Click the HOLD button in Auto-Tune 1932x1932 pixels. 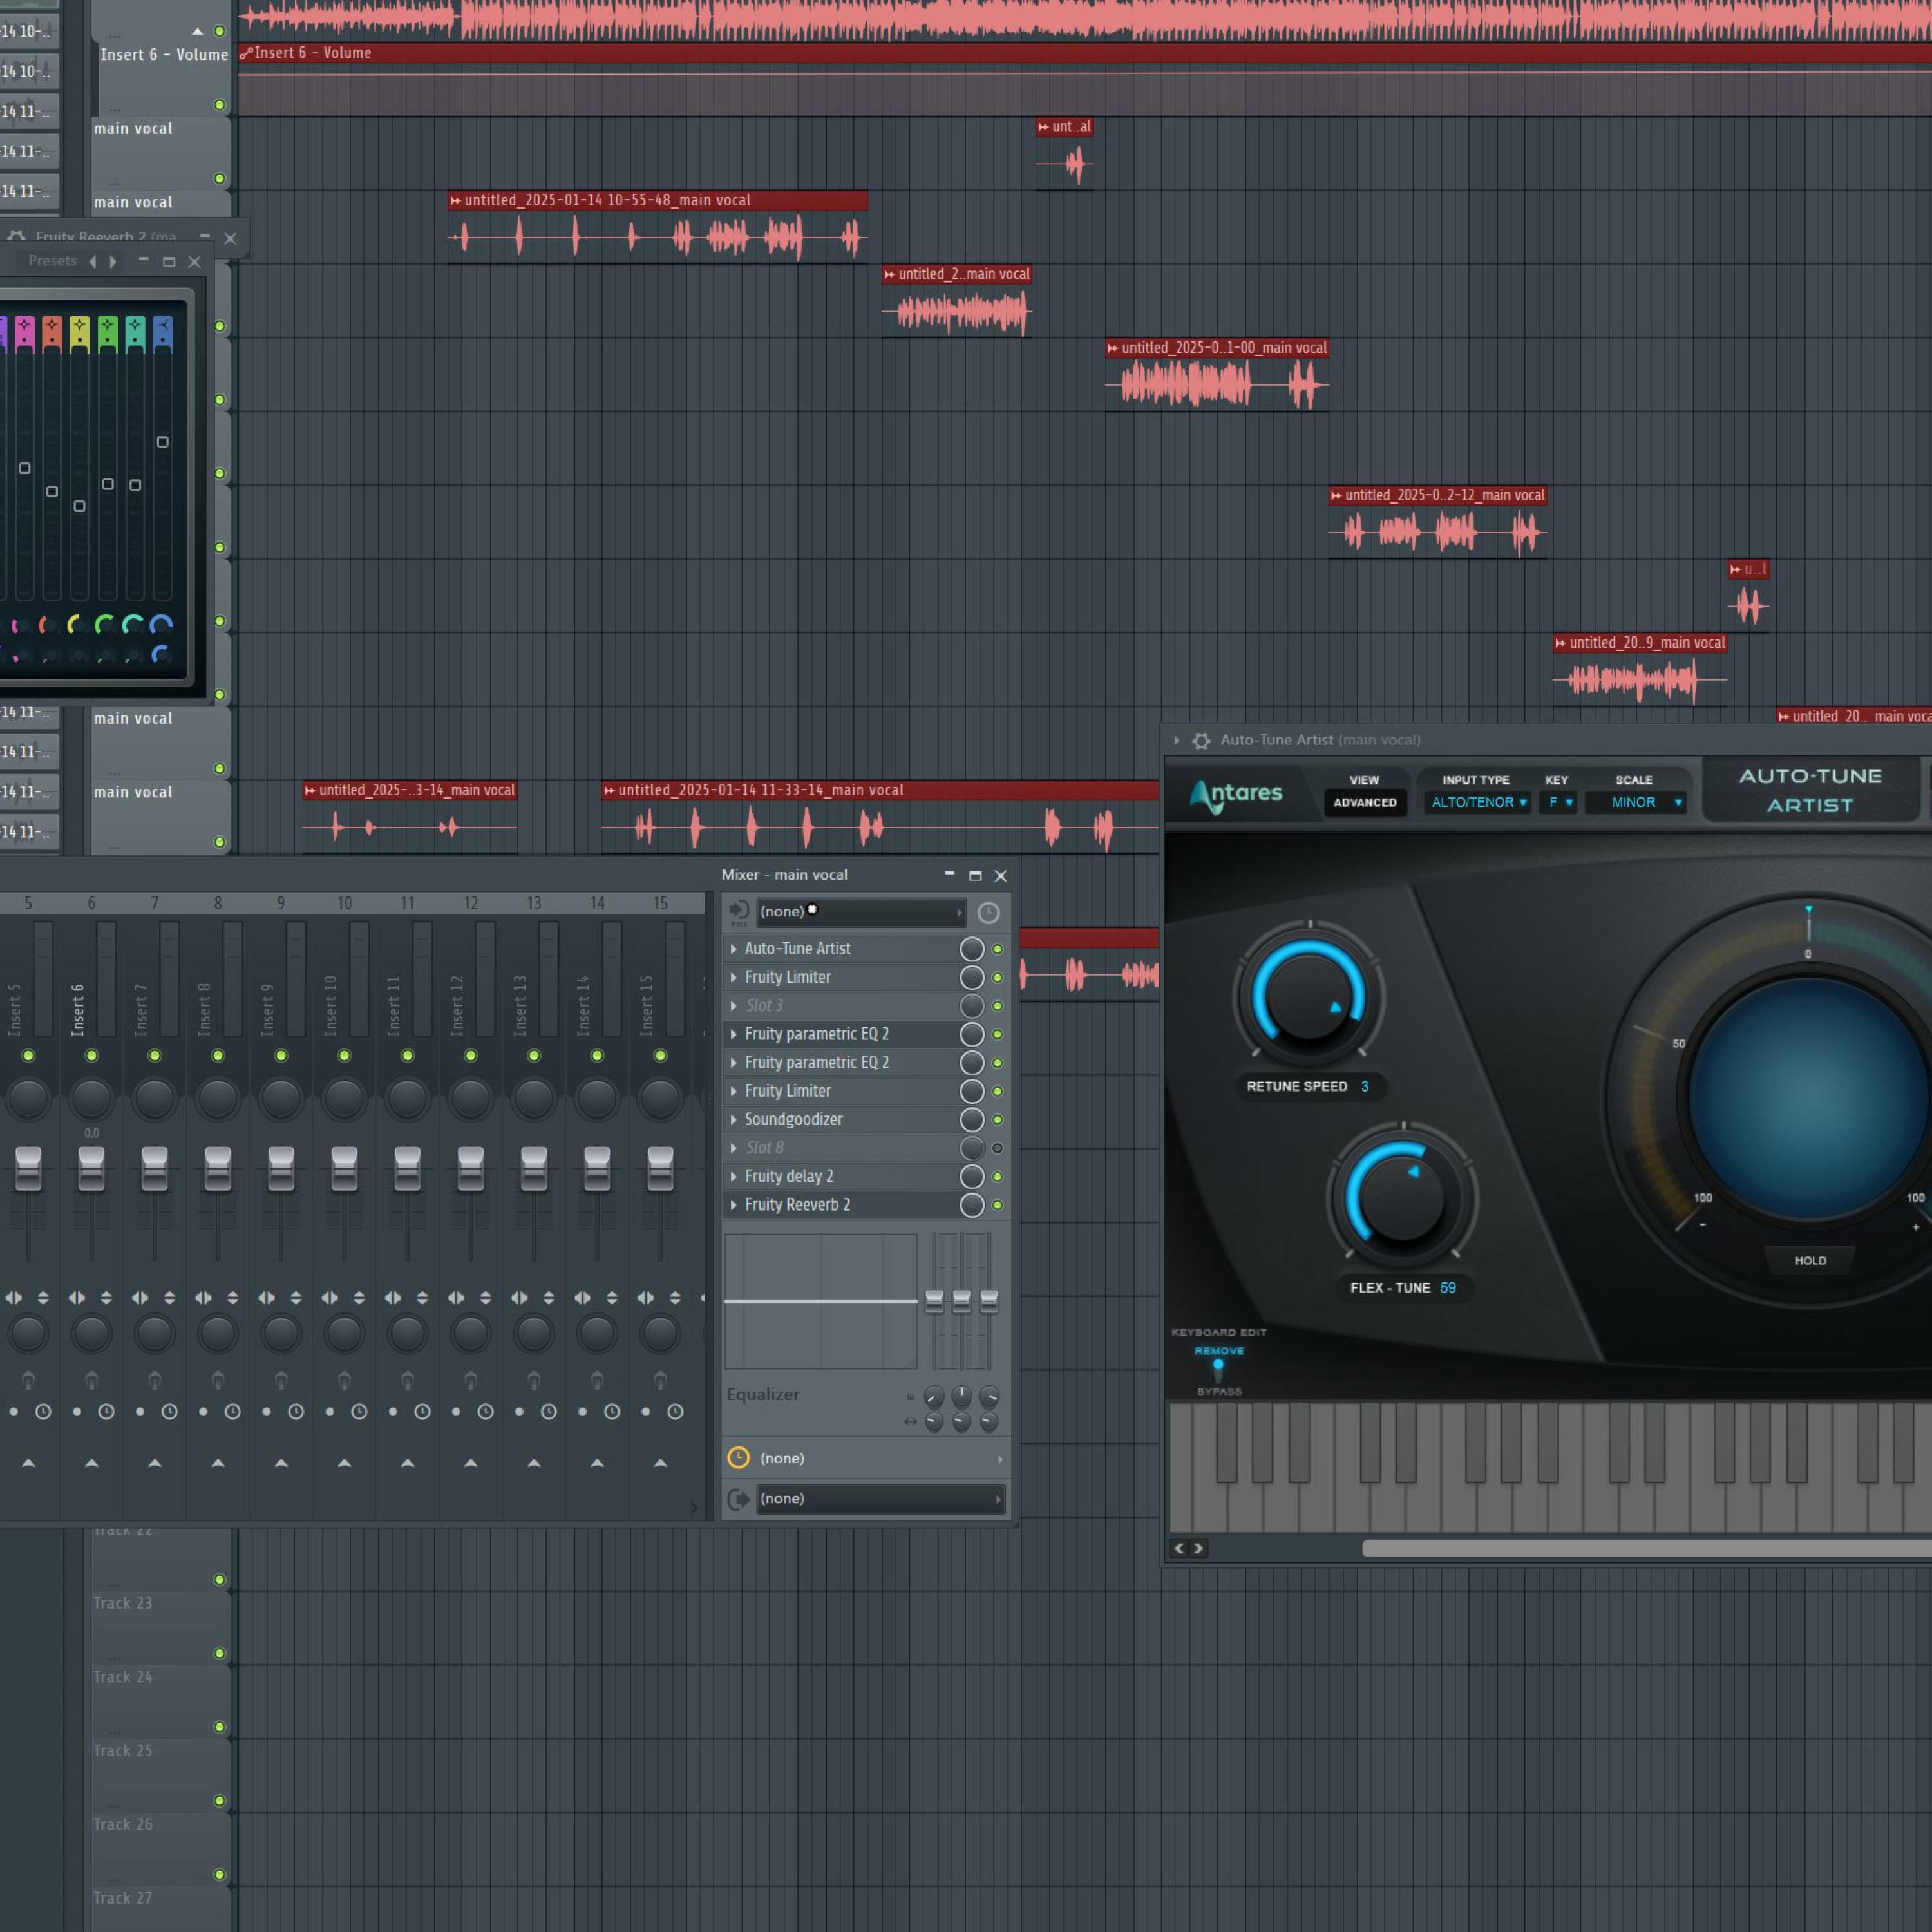[x=1810, y=1260]
